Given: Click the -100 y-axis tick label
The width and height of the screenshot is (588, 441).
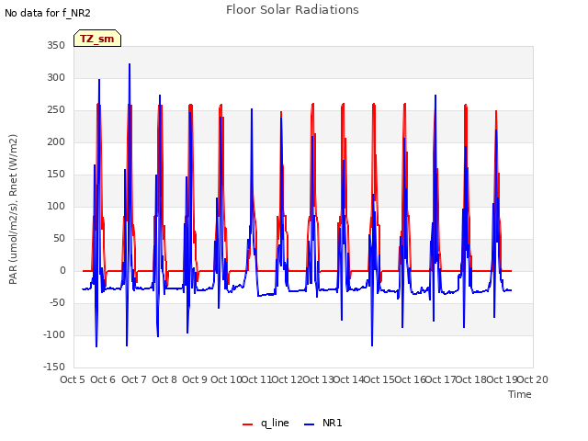Looking at the screenshot, I should pyautogui.click(x=54, y=334).
